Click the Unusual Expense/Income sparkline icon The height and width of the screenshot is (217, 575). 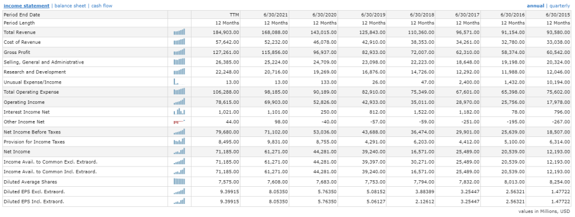[x=179, y=82]
